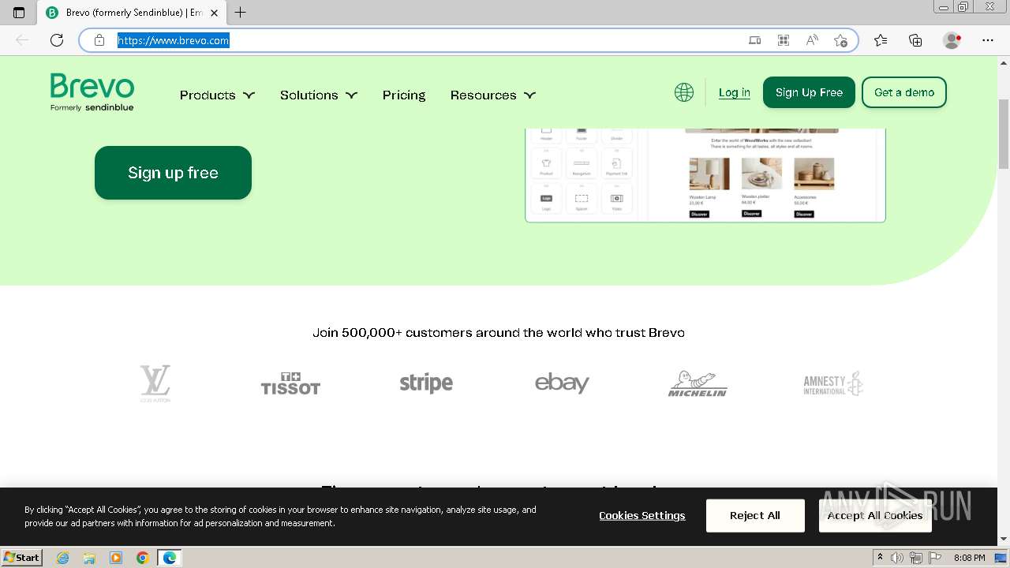
Task: Open the Pricing page
Action: pyautogui.click(x=404, y=95)
